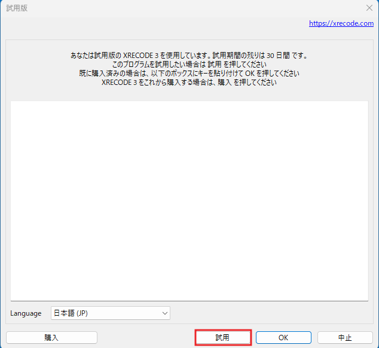Screen dimensions: 379x348
Task: Click the 試用 trial button
Action: tap(223, 337)
